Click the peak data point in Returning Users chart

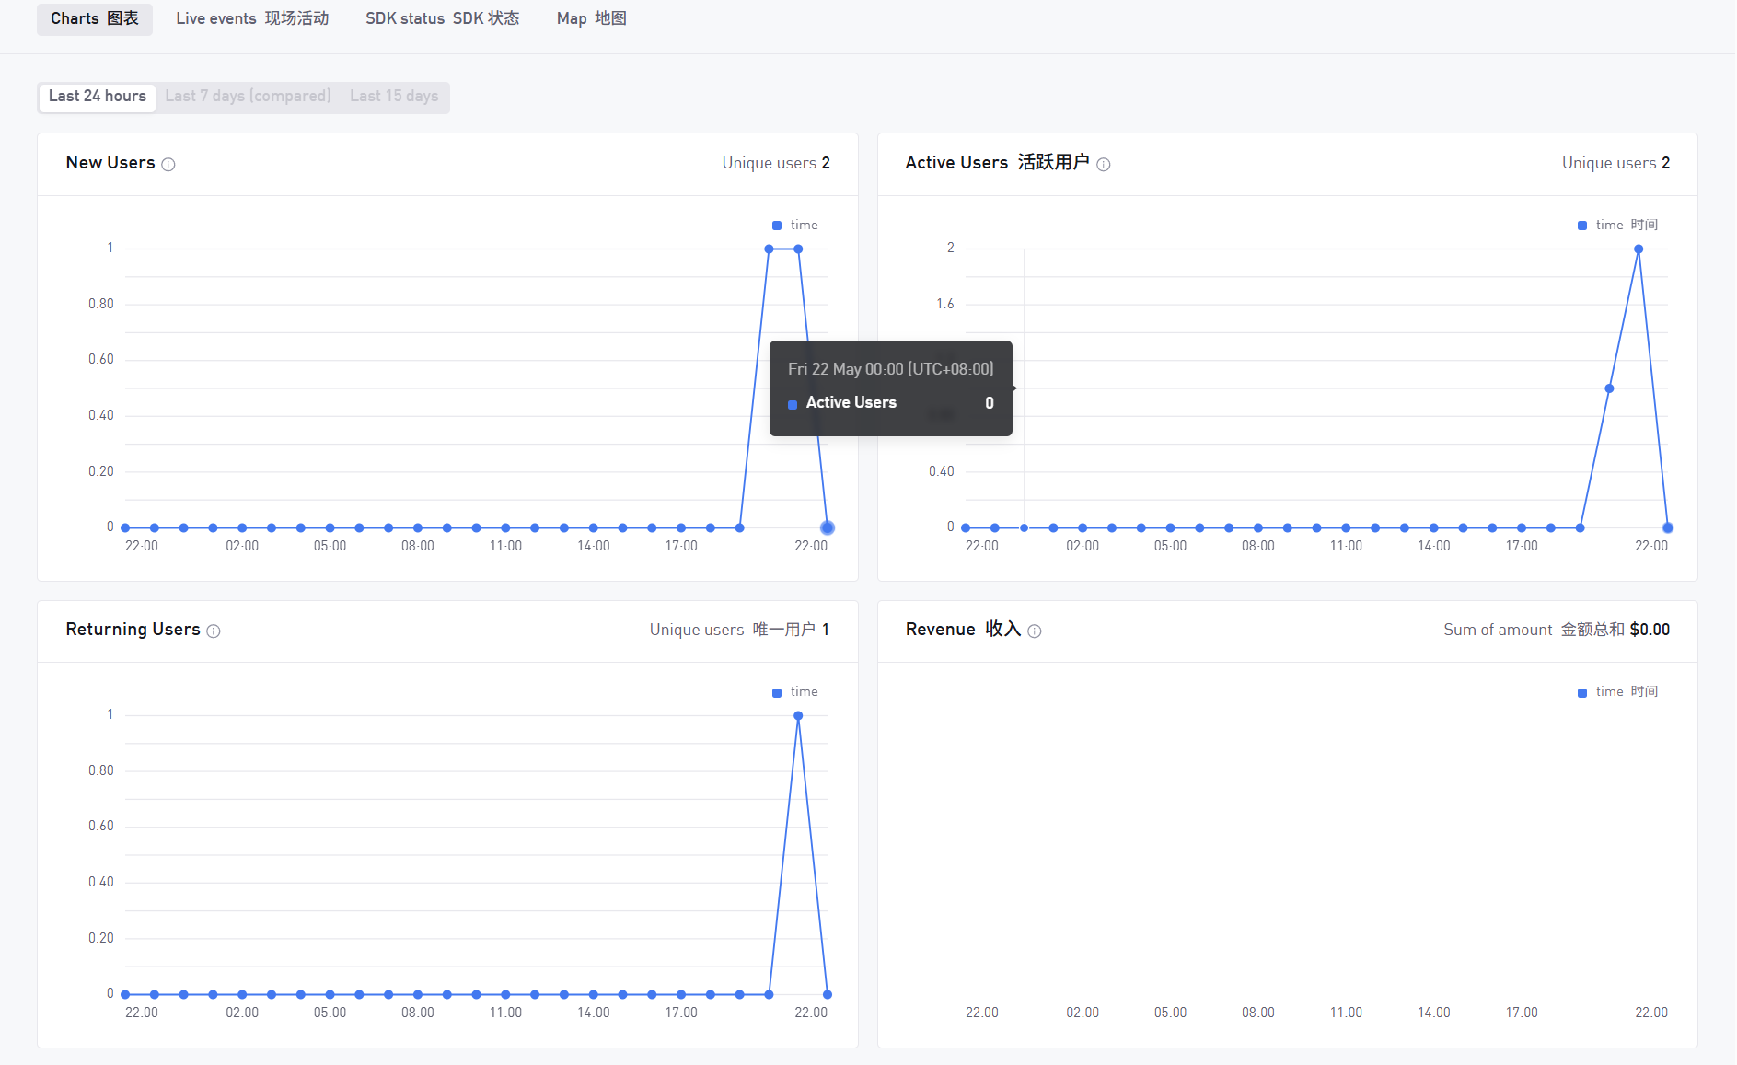coord(798,716)
